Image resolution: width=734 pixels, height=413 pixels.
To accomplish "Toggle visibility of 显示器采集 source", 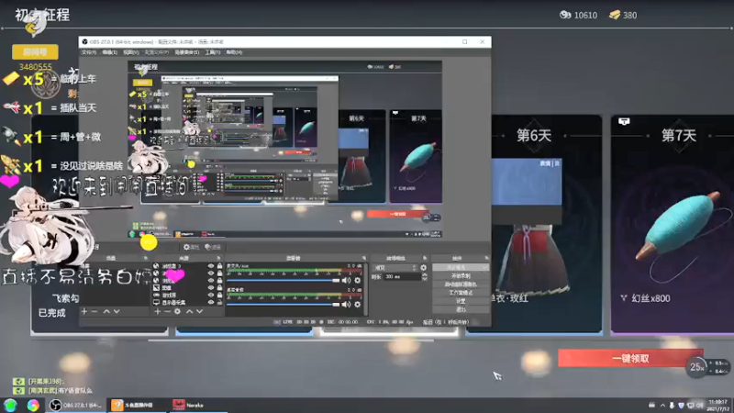I will pos(211,303).
